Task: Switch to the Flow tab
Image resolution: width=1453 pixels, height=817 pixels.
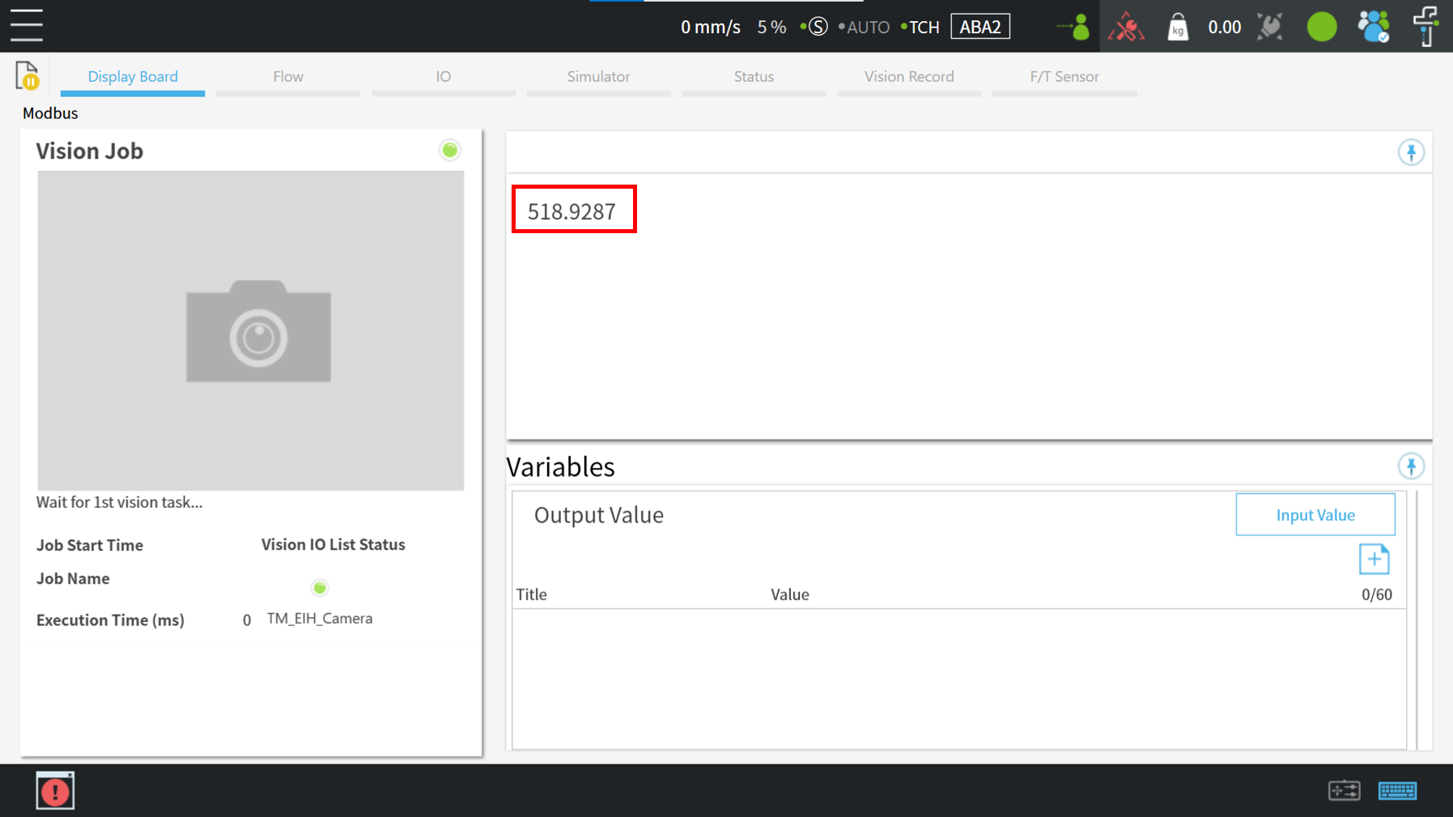Action: point(287,77)
